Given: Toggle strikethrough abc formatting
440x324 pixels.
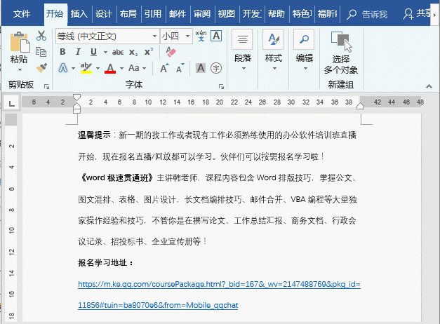Looking at the screenshot, I should click(118, 52).
